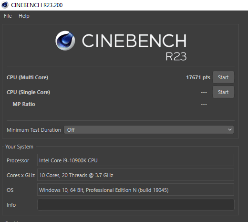Image resolution: width=248 pixels, height=222 pixels.
Task: Click the R23 text under the logo
Action: point(176,56)
